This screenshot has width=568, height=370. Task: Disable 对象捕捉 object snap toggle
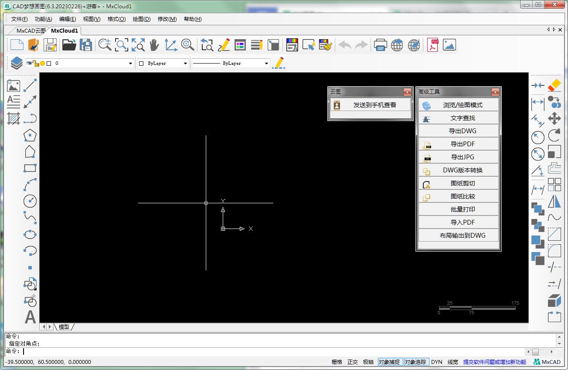pyautogui.click(x=389, y=362)
